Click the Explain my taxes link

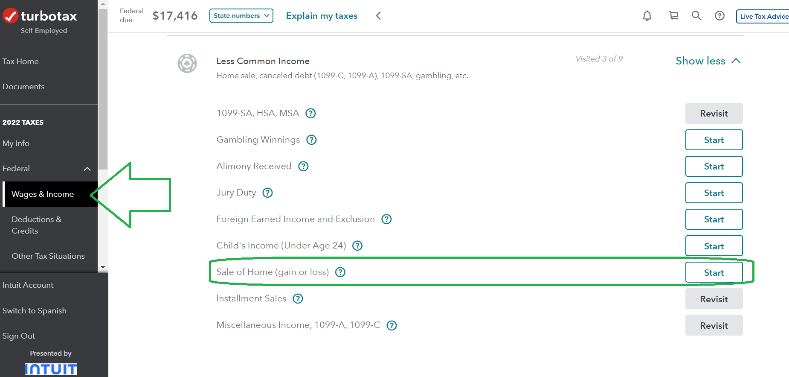[322, 16]
